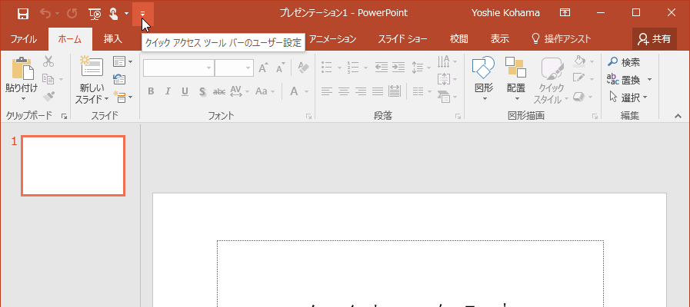The height and width of the screenshot is (307, 690).
Task: Click the Copy icon
Action: (x=48, y=79)
